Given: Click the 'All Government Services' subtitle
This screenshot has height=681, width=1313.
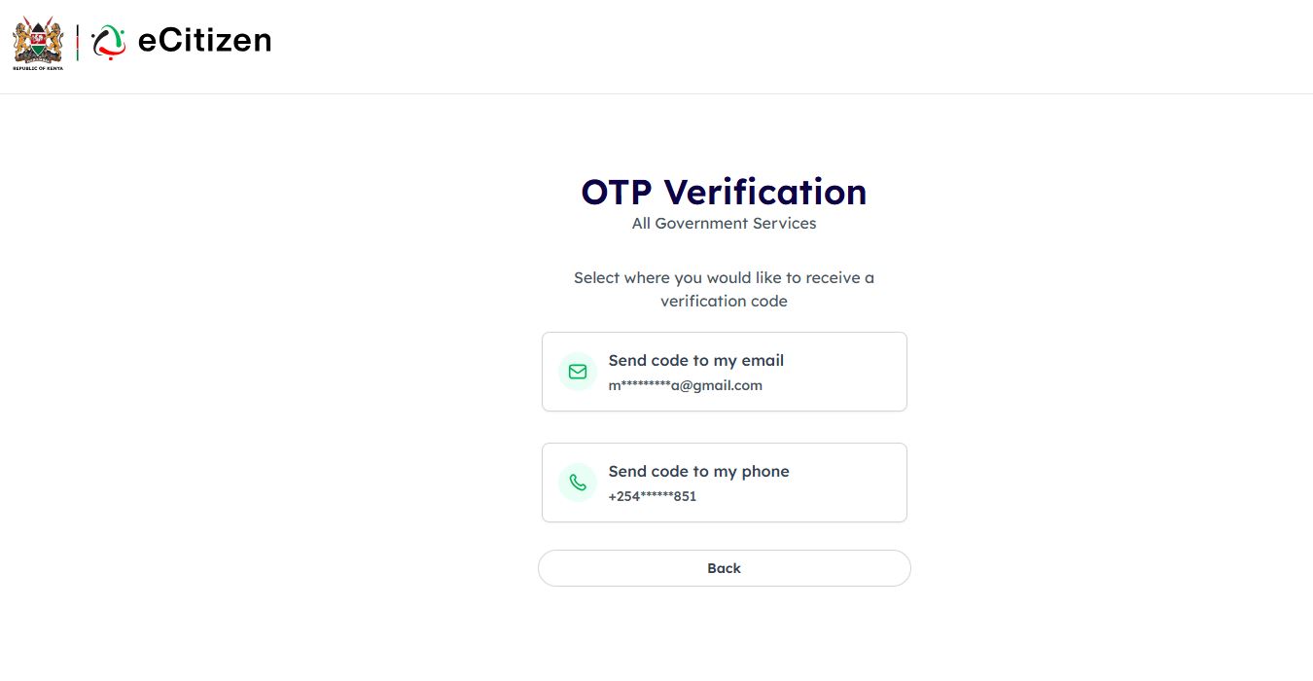Looking at the screenshot, I should tap(724, 224).
